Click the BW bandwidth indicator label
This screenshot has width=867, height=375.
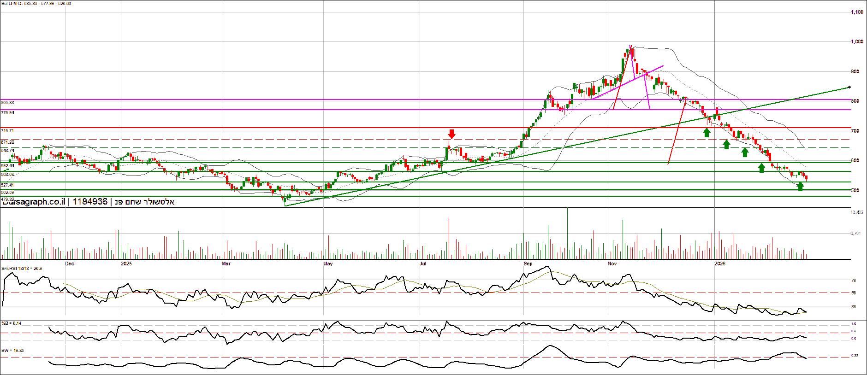point(13,351)
